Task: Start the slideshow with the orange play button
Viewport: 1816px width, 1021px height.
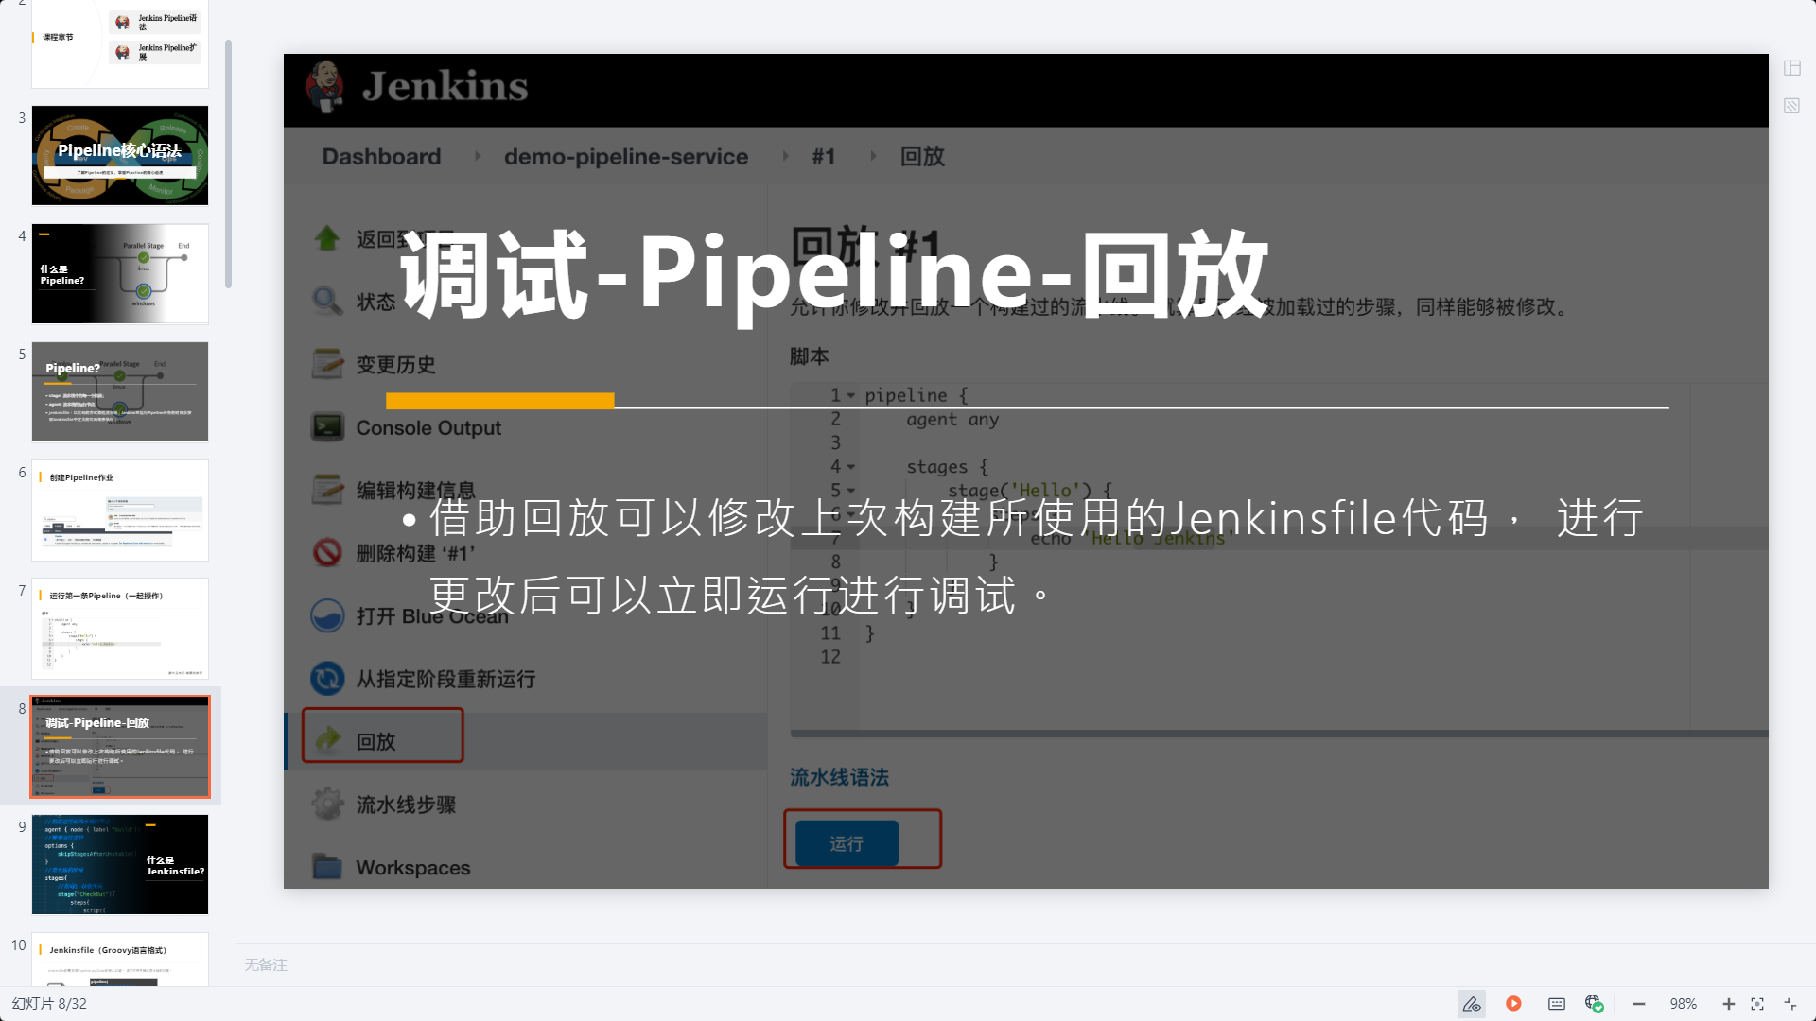Action: click(x=1513, y=1004)
